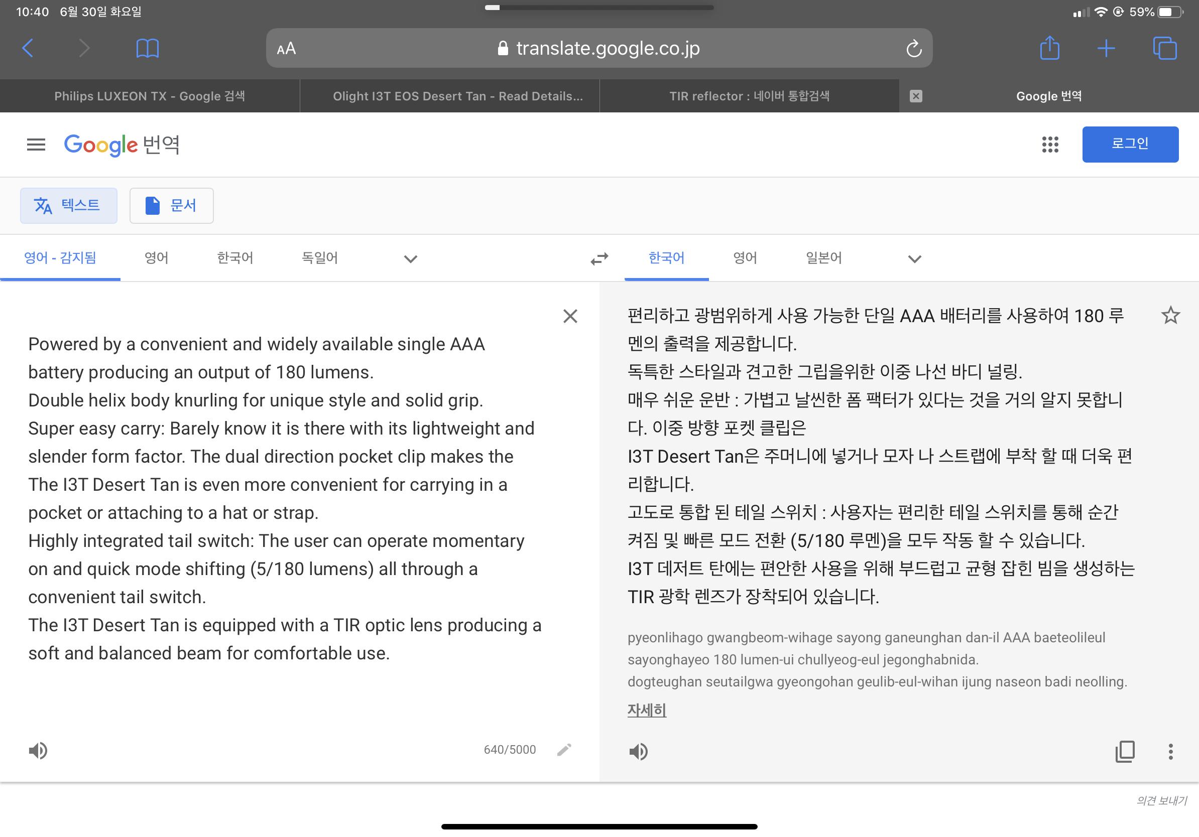This screenshot has height=837, width=1199.
Task: Select 일본어 as target language
Action: coord(823,258)
